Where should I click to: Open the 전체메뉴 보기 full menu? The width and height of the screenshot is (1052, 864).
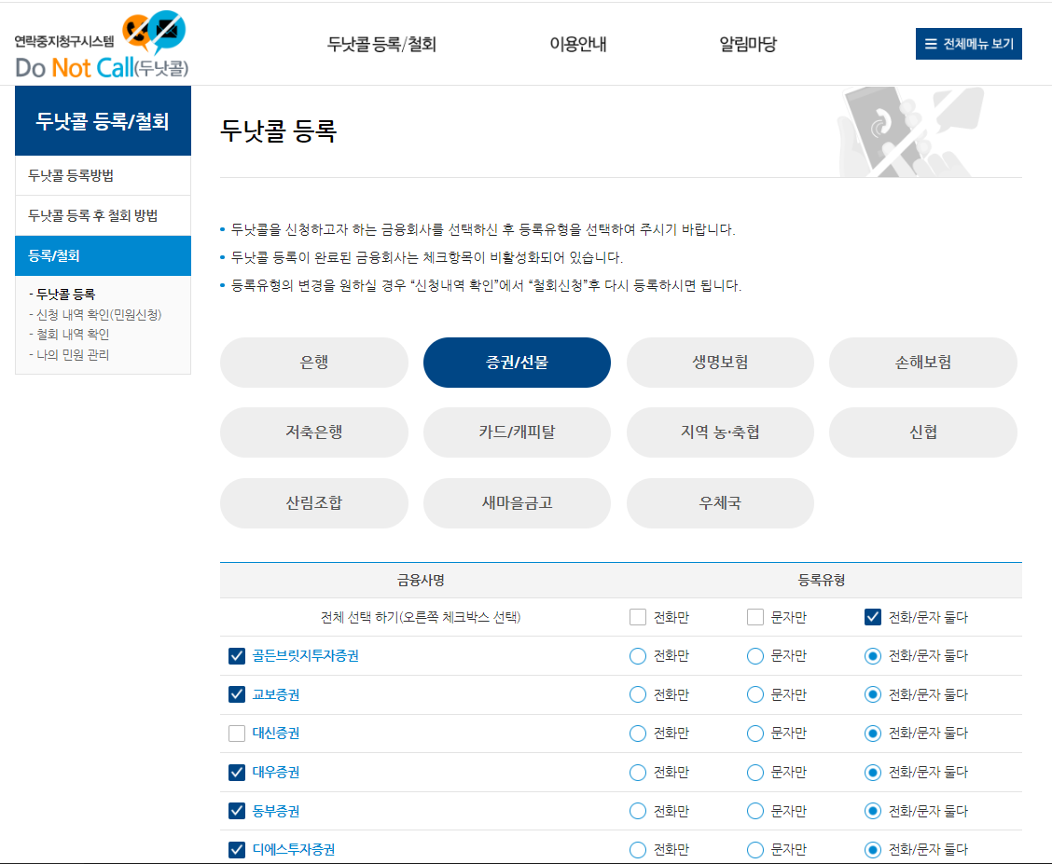click(968, 43)
